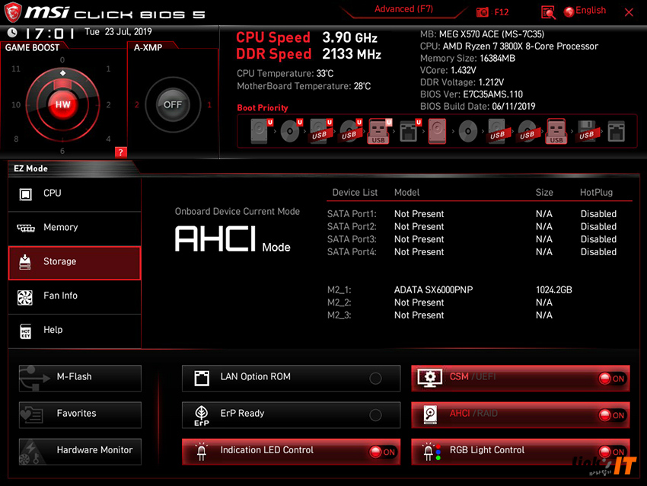Open Favorites
647x486 pixels.
(80, 414)
